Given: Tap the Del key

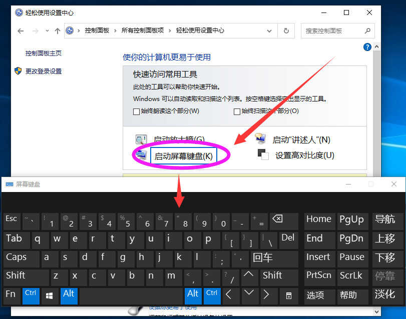Looking at the screenshot, I should [288, 240].
